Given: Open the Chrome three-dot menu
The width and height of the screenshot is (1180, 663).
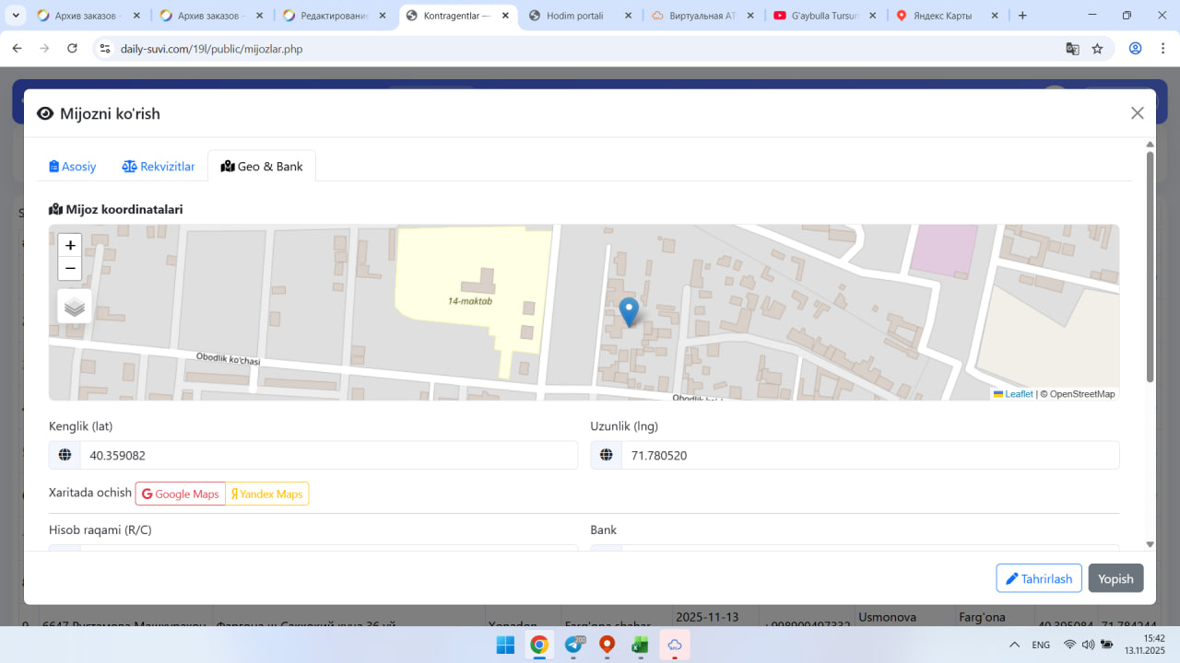Looking at the screenshot, I should pyautogui.click(x=1162, y=49).
